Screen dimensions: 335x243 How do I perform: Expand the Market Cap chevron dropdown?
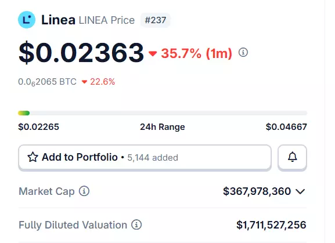point(300,191)
